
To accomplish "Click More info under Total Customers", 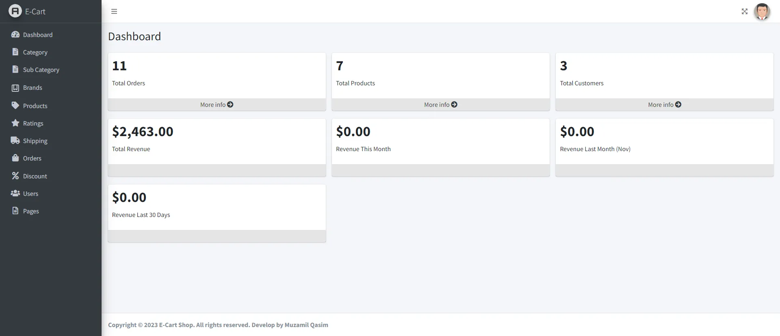I will 664,105.
